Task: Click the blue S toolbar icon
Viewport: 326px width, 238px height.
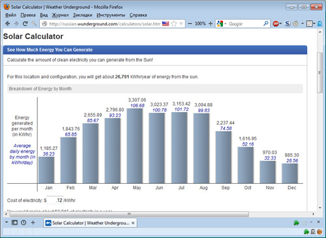Action: [x=288, y=23]
